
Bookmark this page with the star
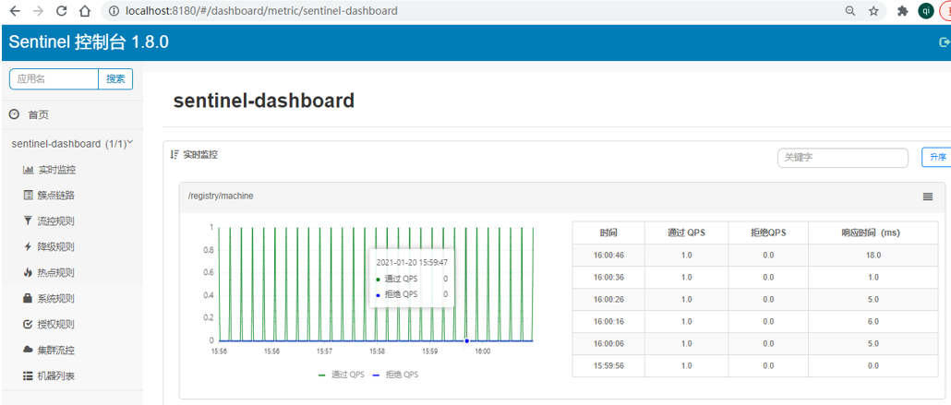tap(873, 11)
